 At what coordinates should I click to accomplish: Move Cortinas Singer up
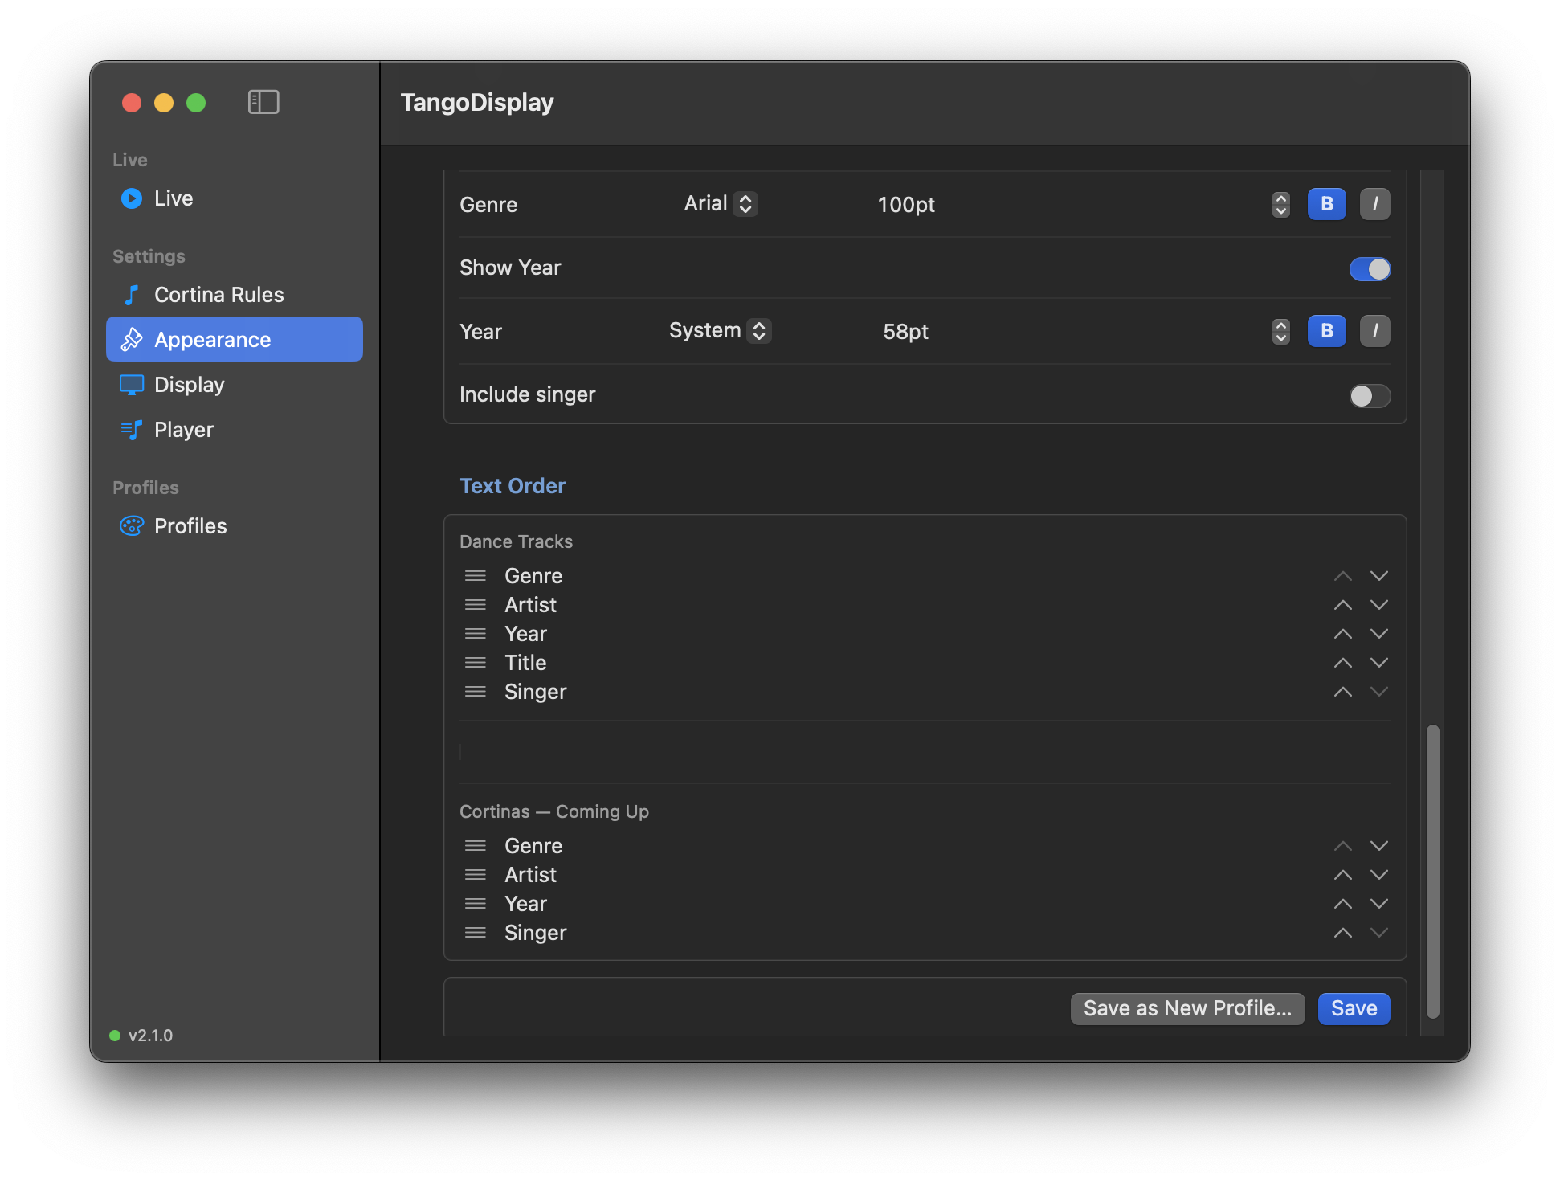(1343, 933)
